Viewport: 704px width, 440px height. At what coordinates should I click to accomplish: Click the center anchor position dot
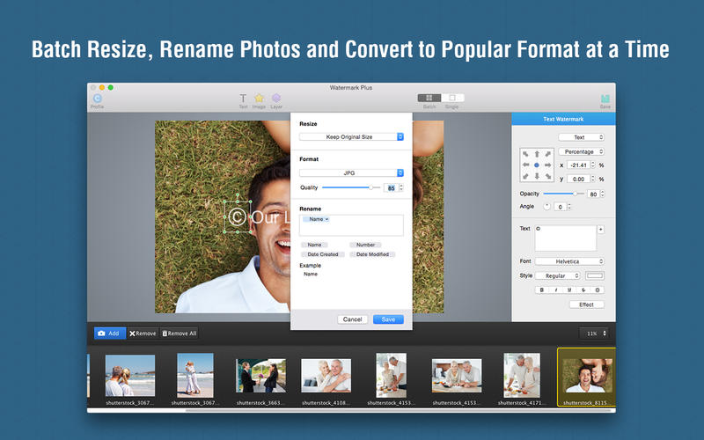536,165
